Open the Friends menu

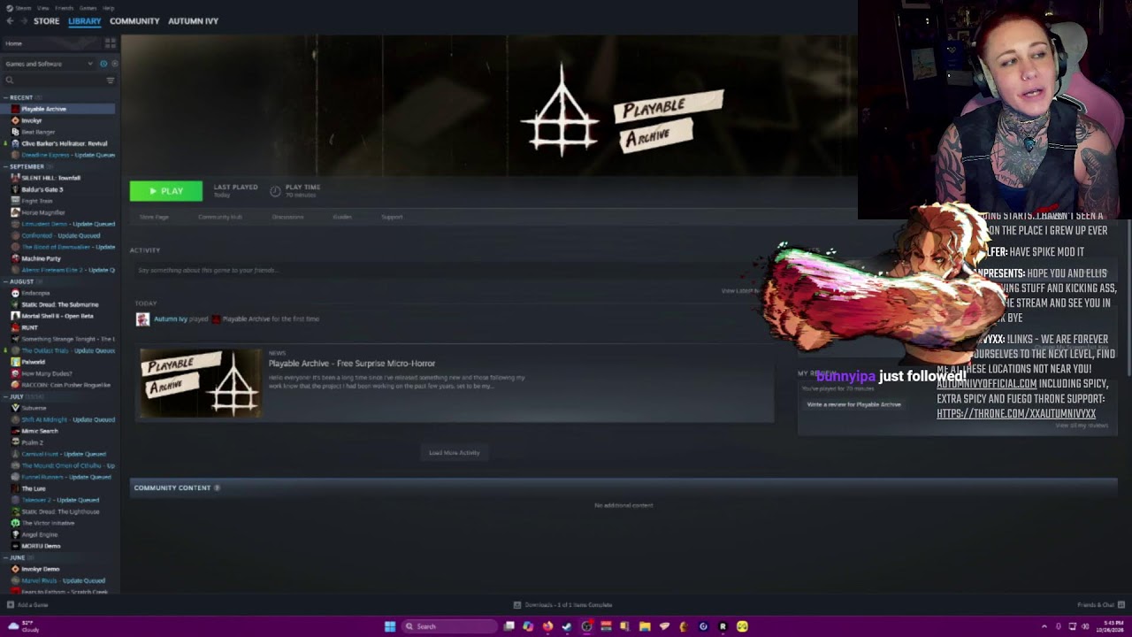(x=65, y=7)
